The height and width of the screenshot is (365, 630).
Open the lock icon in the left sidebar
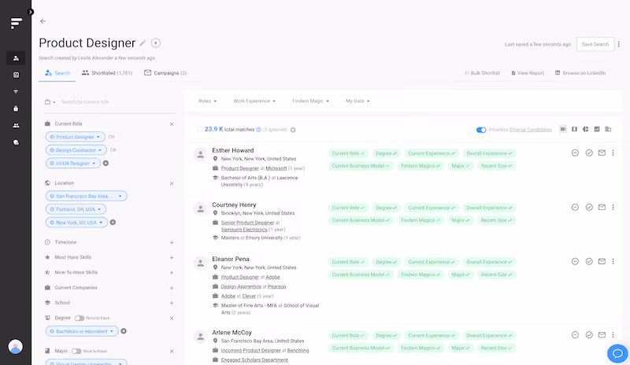tap(16, 109)
